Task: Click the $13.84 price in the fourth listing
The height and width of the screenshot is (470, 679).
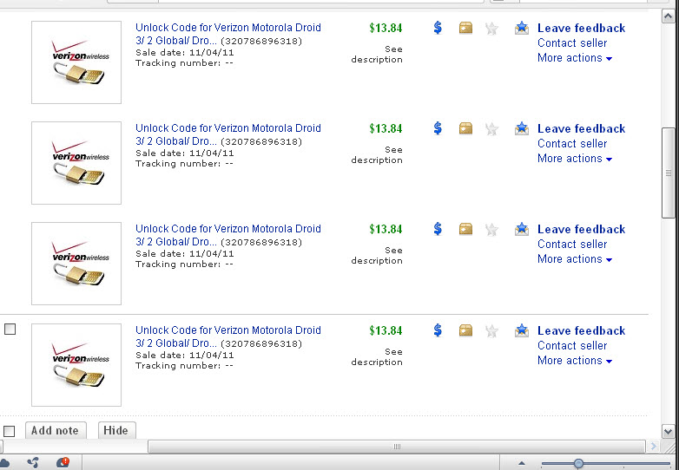Action: 386,330
